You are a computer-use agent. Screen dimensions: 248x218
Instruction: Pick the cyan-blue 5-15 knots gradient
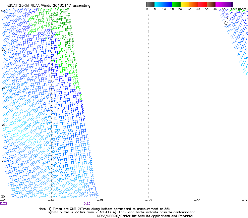163,4
